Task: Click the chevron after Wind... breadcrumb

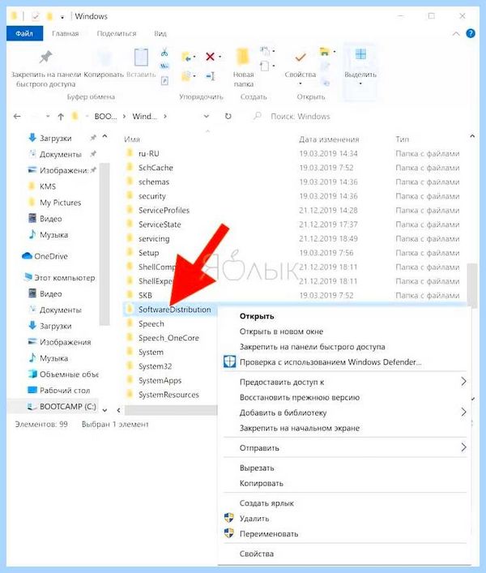Action: [x=165, y=116]
